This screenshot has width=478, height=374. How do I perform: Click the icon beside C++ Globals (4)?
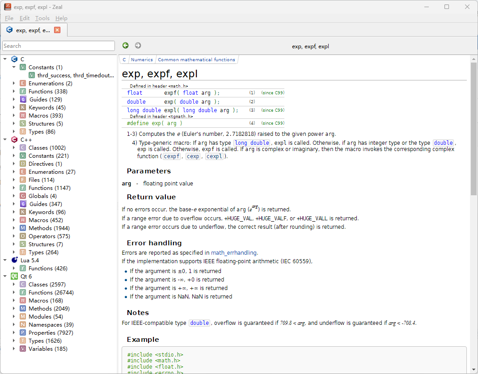(23, 196)
